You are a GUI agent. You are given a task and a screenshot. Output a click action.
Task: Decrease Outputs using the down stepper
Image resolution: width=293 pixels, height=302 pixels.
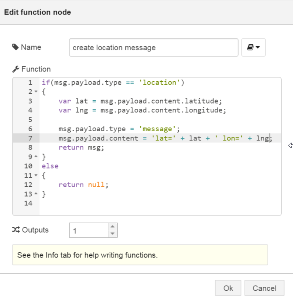click(113, 233)
